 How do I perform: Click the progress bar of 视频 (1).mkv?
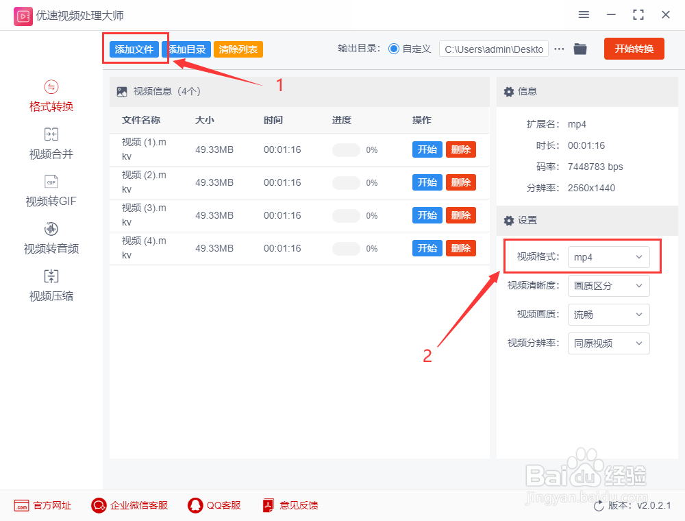346,149
